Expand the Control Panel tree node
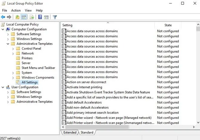Viewport: 200px width, 140px height. tap(13, 49)
